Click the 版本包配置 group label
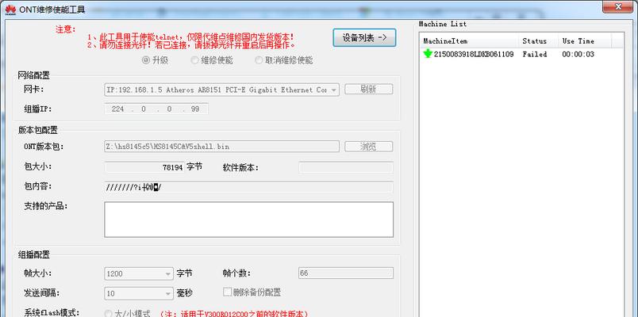Image resolution: width=638 pixels, height=317 pixels. [x=38, y=130]
